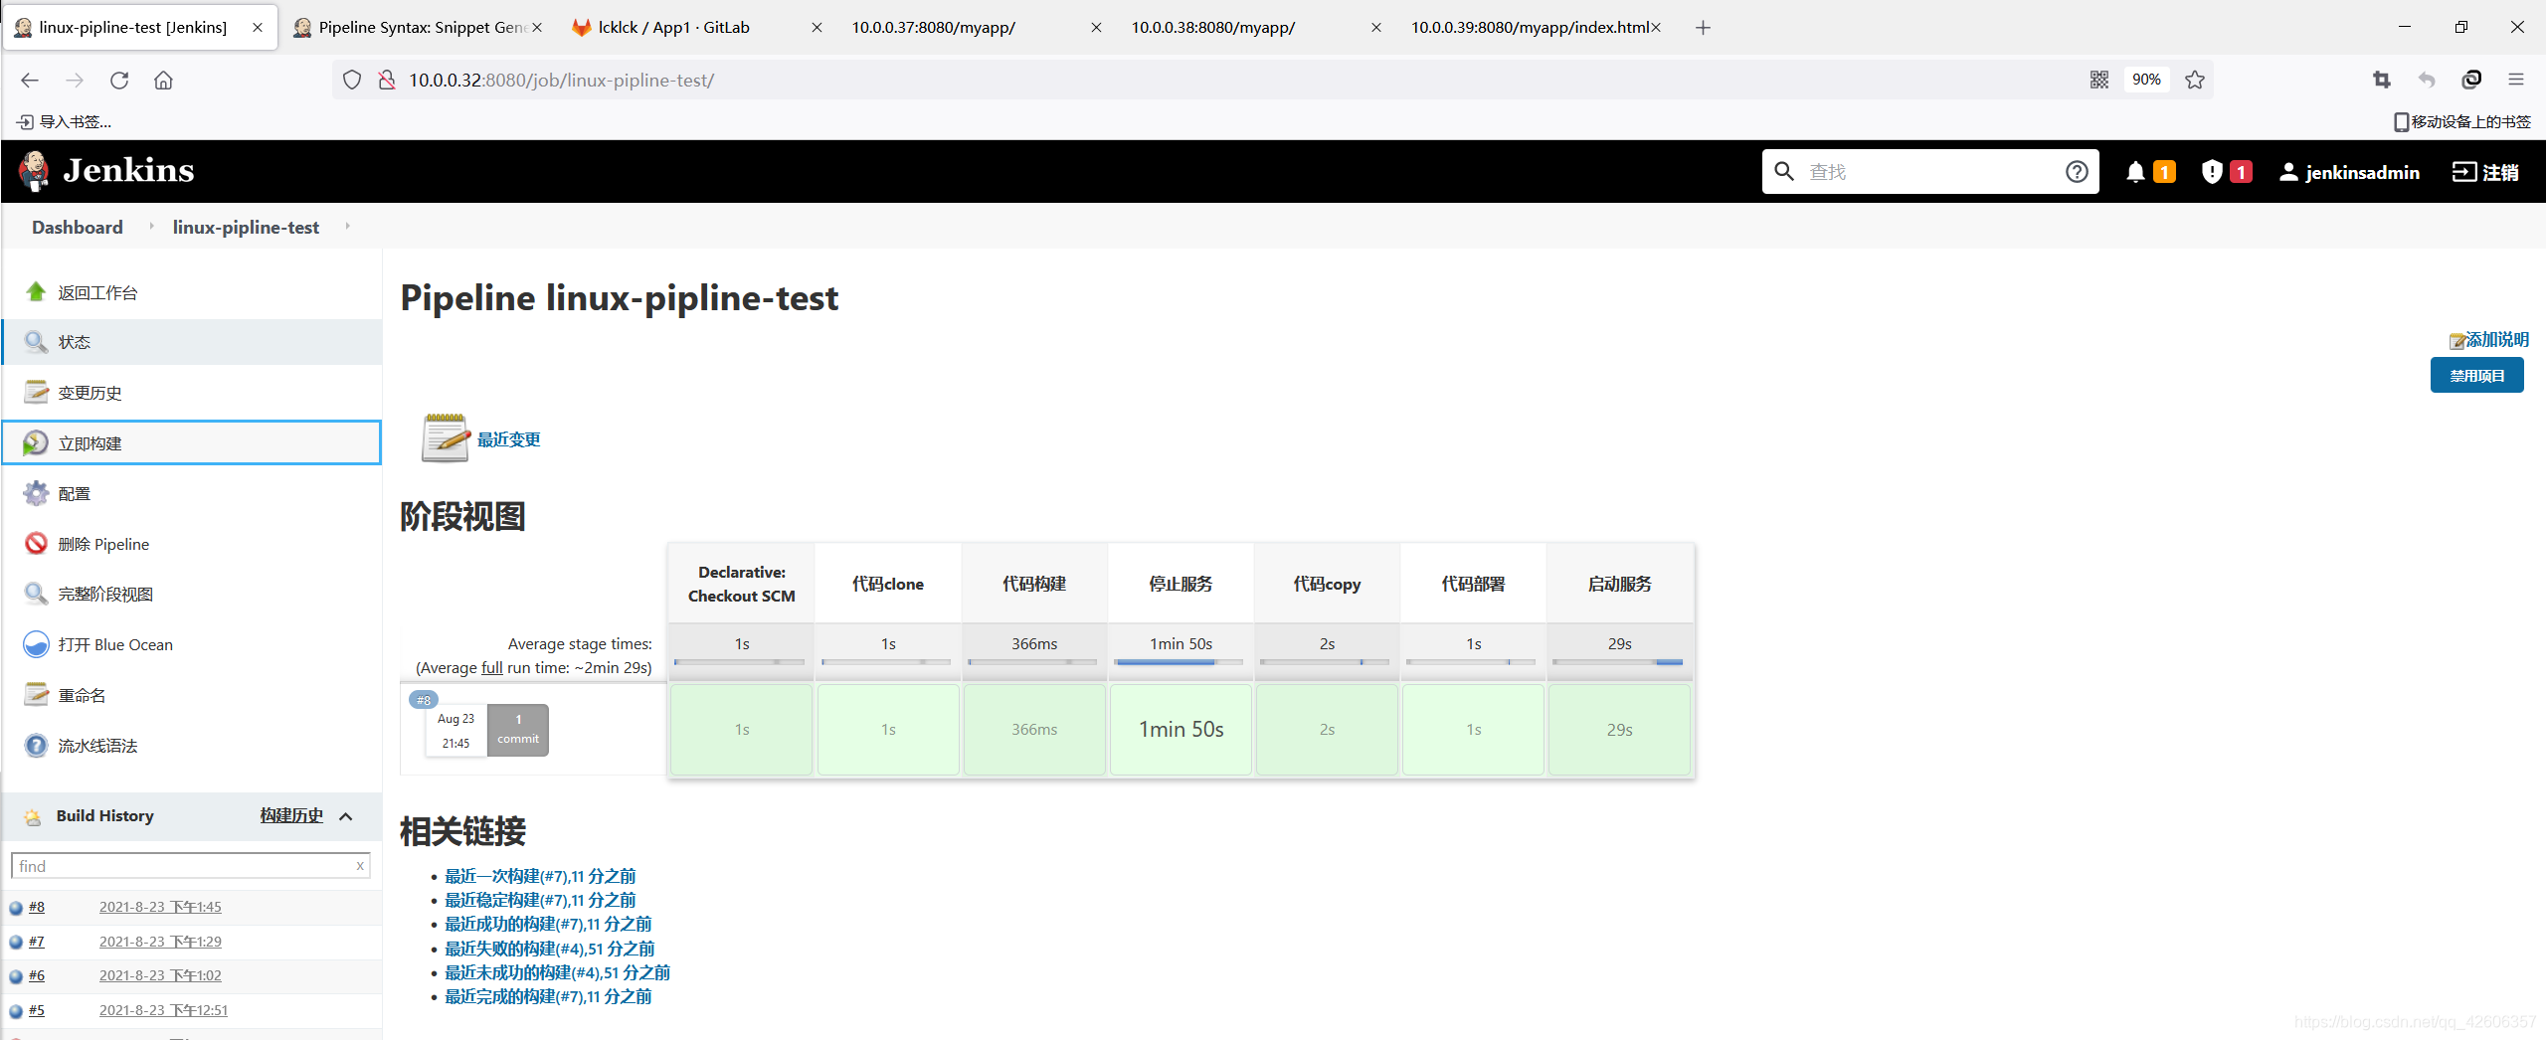This screenshot has width=2546, height=1040.
Task: Open the 最近一次构建(#7) link
Action: pos(540,876)
